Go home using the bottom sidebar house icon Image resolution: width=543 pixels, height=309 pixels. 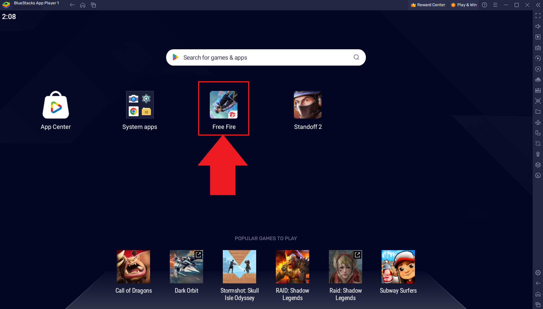[538, 294]
